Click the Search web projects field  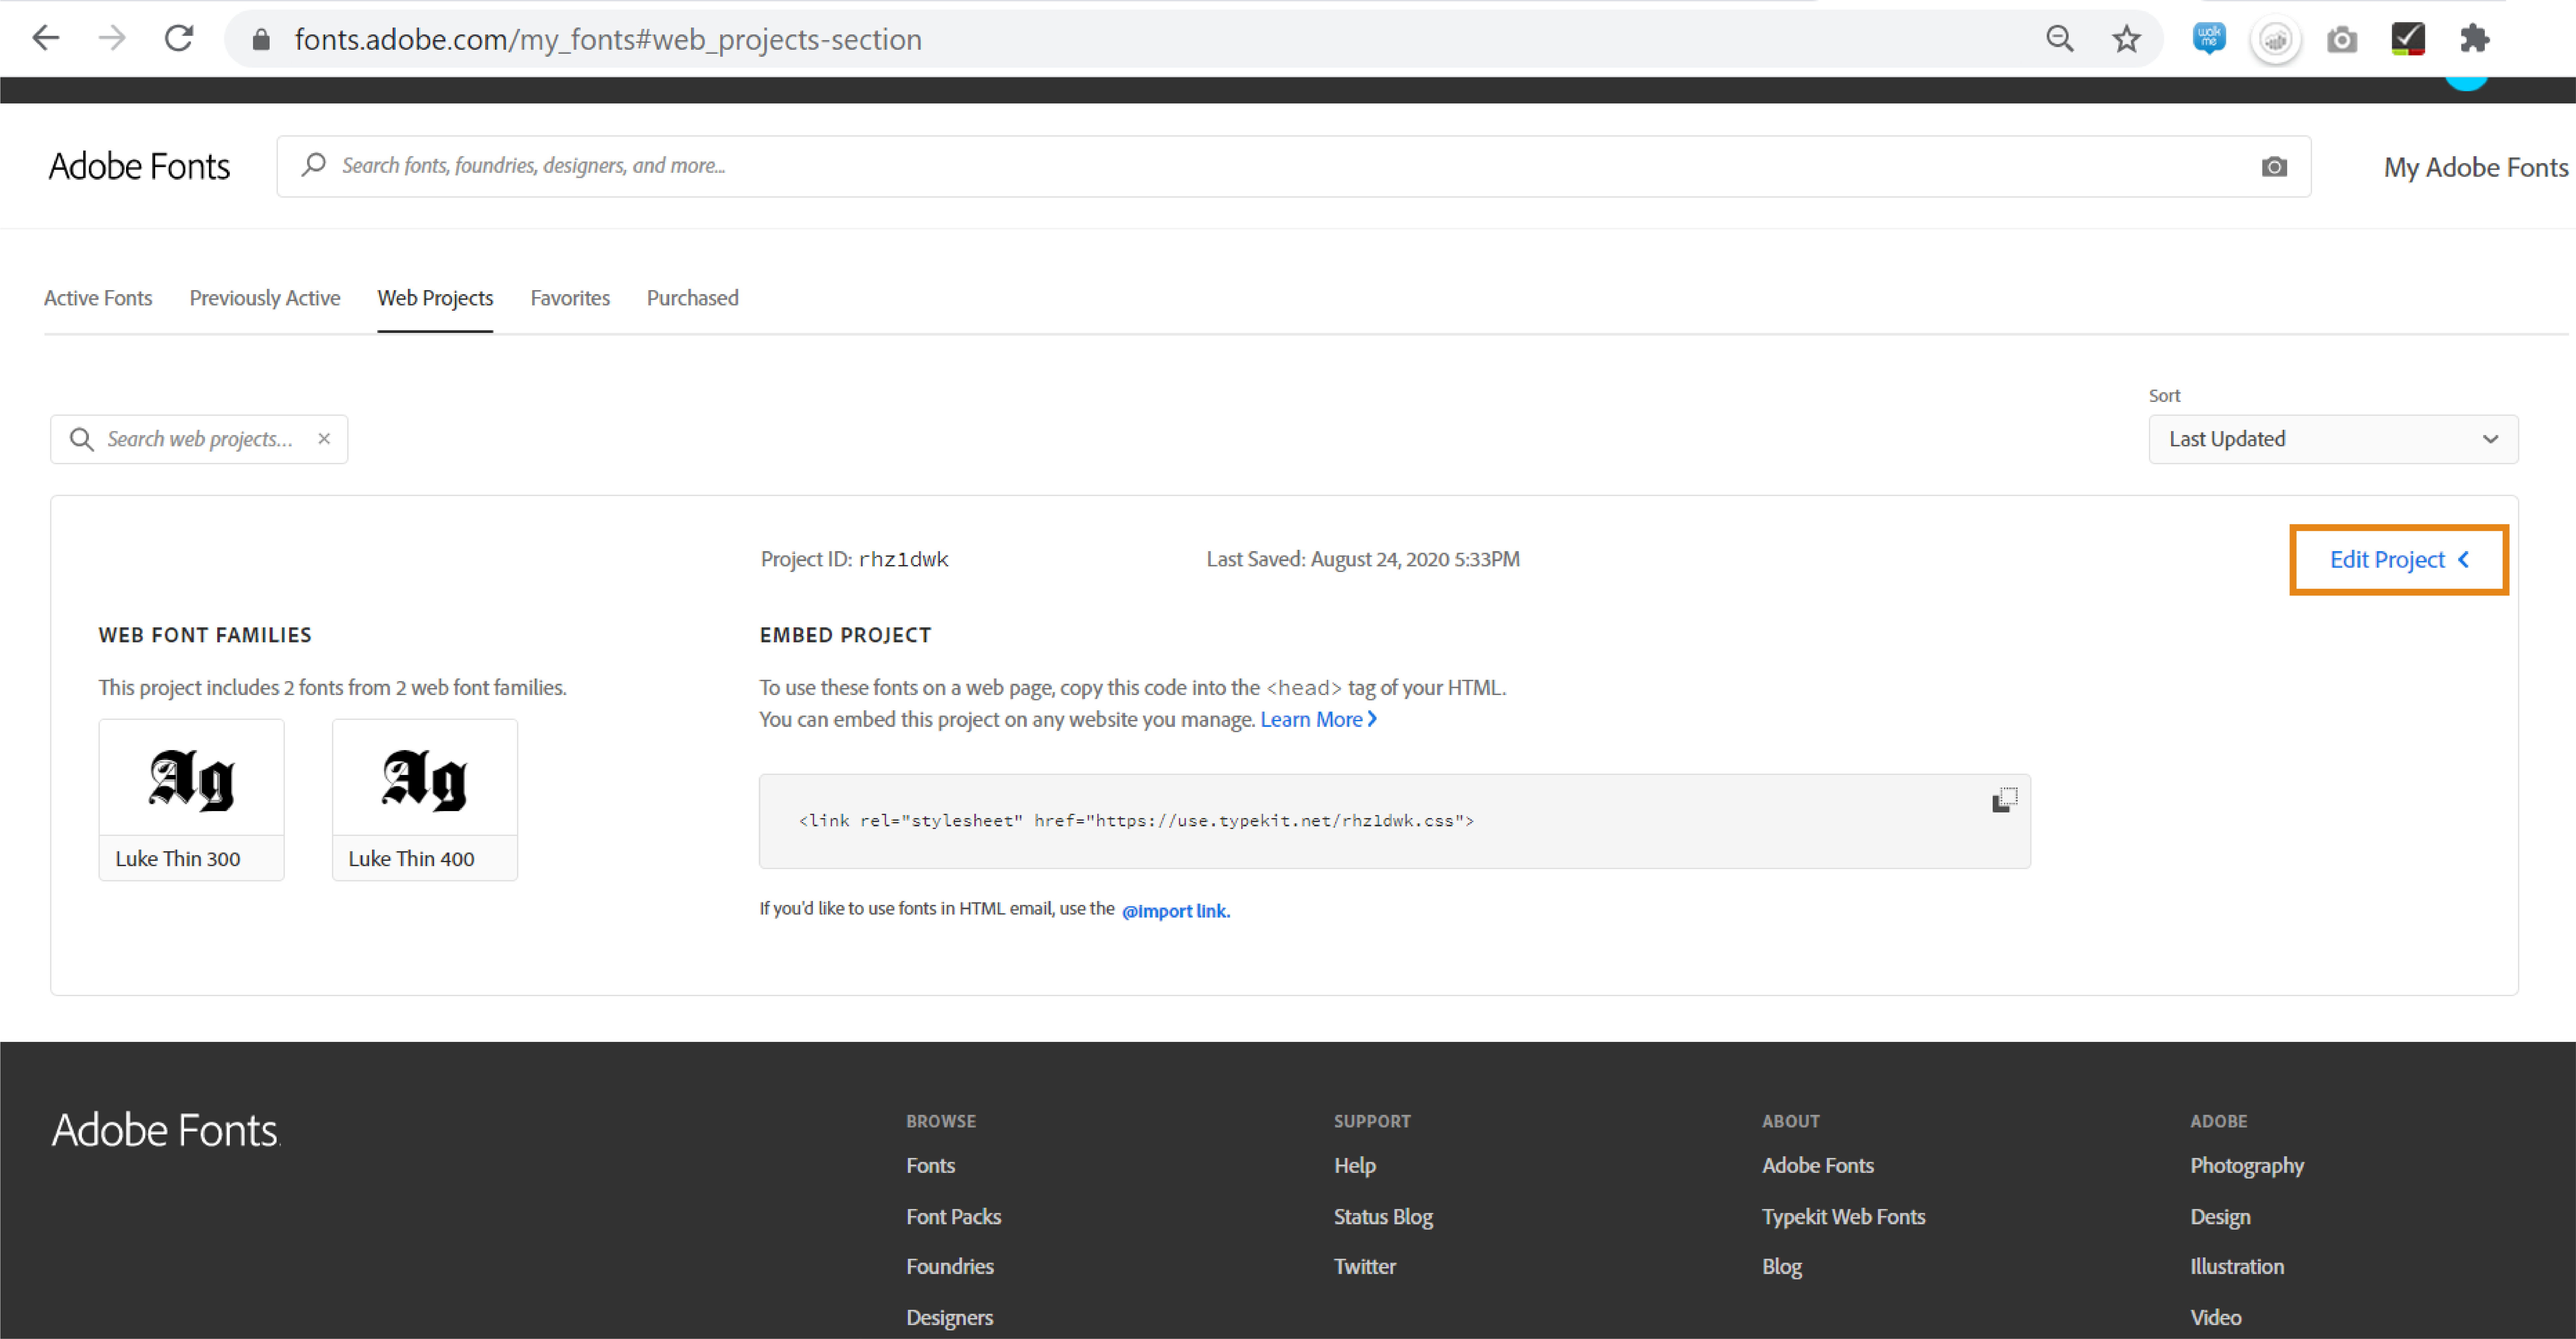point(200,439)
